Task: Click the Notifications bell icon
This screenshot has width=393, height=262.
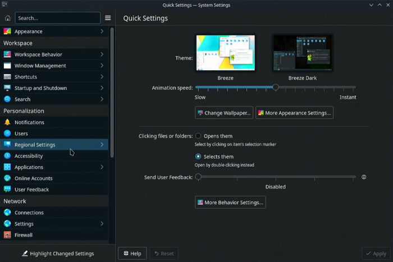Action: tap(7, 122)
